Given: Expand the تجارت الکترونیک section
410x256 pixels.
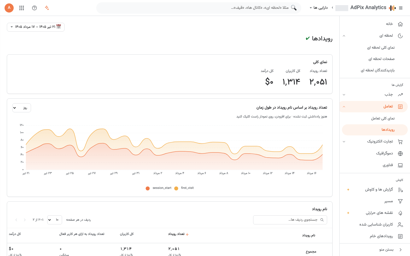Looking at the screenshot, I should (344, 142).
